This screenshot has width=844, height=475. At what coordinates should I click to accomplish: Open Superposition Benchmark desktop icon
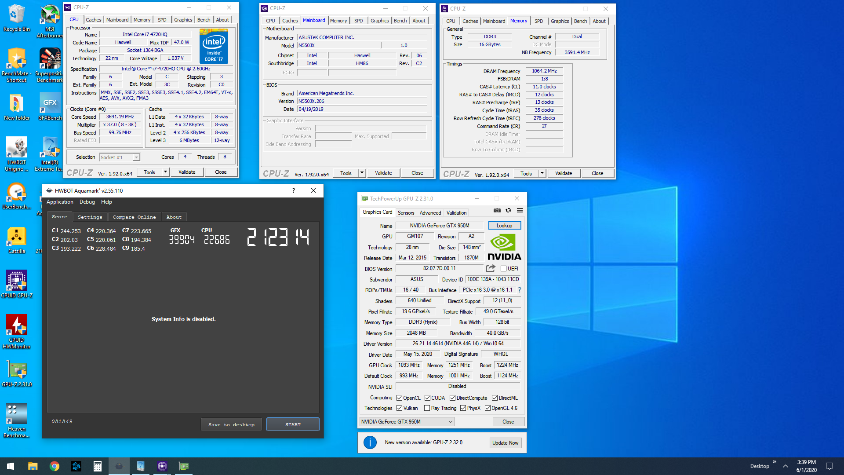pos(50,65)
